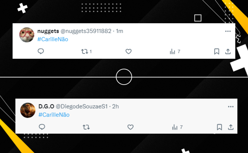Visit @nuggets35911882 handle
248x153 pixels.
[86, 31]
